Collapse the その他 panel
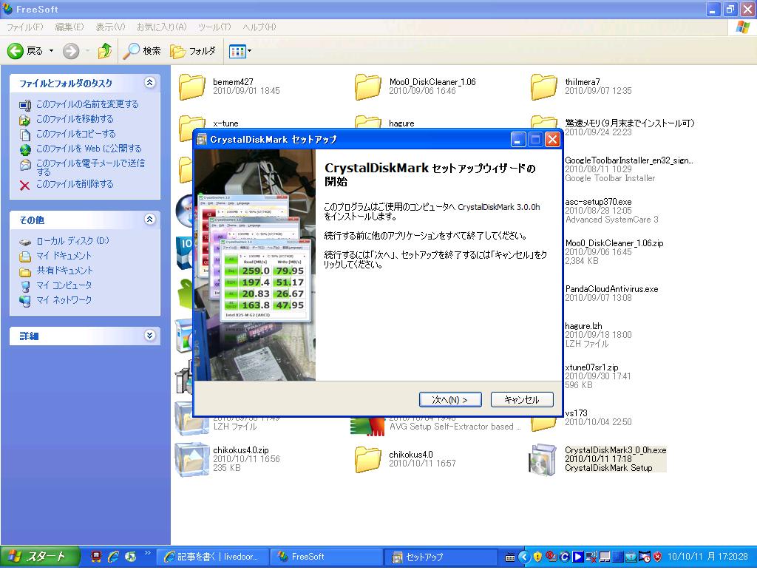This screenshot has height=570, width=757. click(149, 220)
